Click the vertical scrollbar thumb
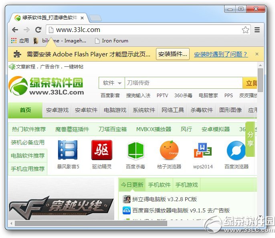 pyautogui.click(x=260, y=80)
